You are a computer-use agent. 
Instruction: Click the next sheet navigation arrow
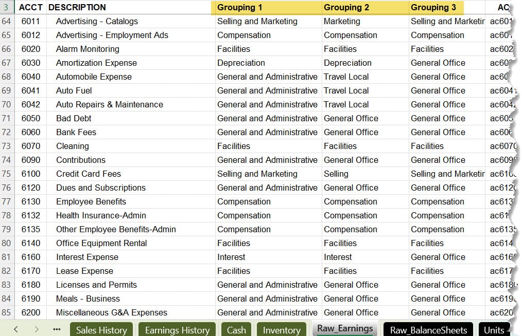36,329
